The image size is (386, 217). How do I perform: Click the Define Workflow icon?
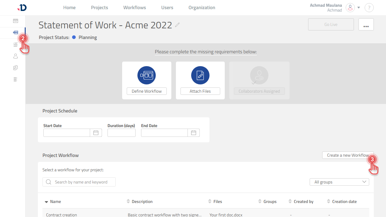click(x=147, y=75)
